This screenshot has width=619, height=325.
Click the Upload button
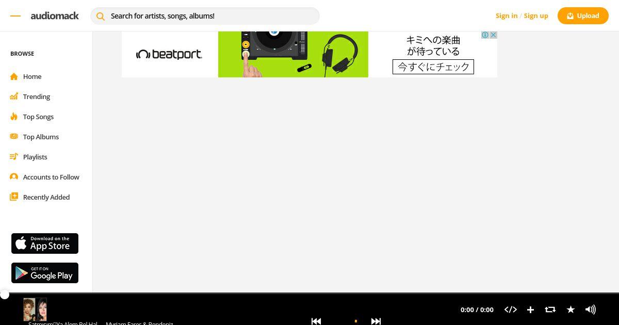coord(583,15)
